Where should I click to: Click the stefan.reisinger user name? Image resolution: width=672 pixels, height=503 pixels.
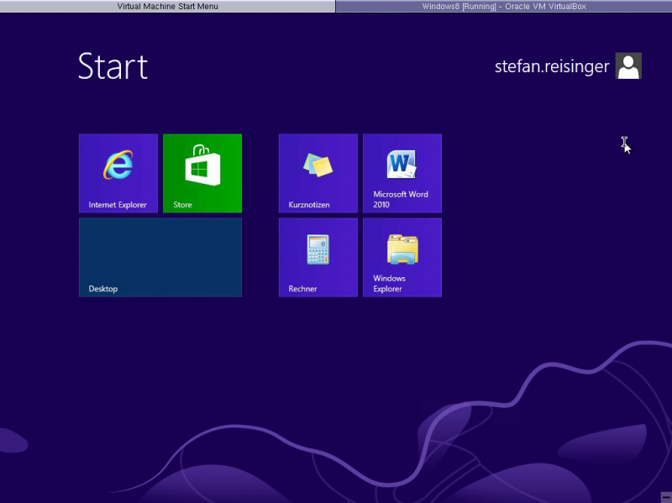[552, 67]
